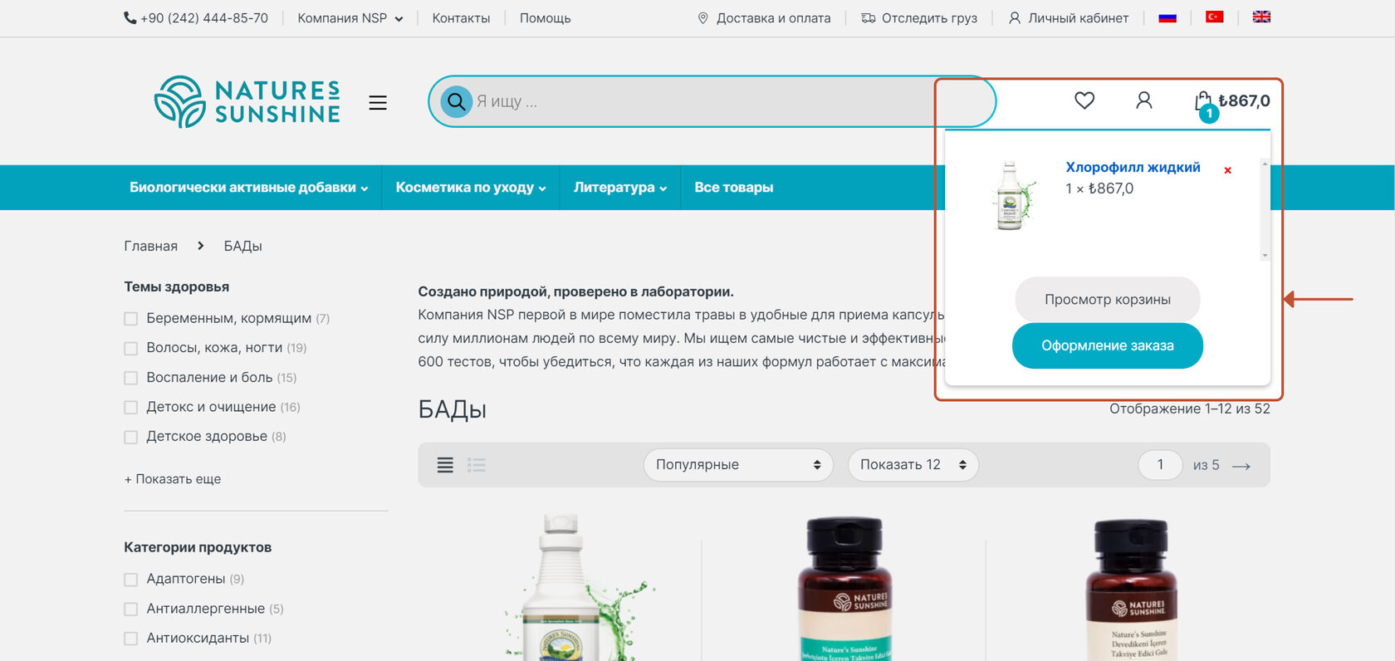Open the Показать 12 dropdown
Viewport: 1395px width, 661px height.
(x=913, y=464)
